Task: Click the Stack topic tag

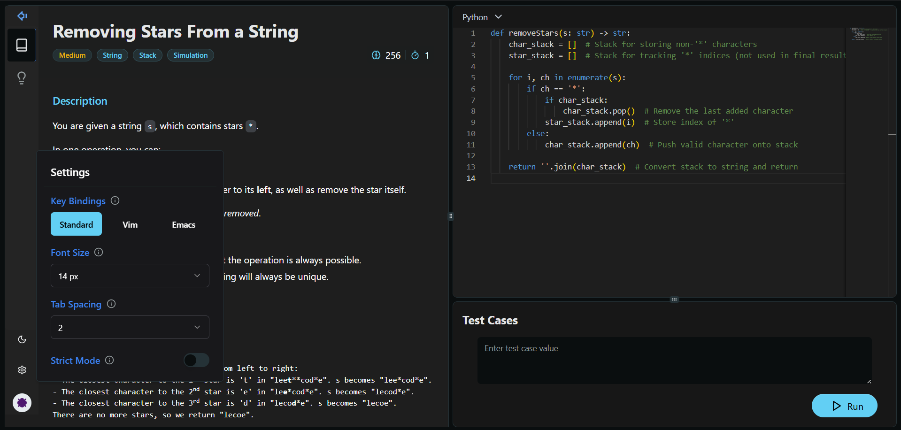Action: 147,55
